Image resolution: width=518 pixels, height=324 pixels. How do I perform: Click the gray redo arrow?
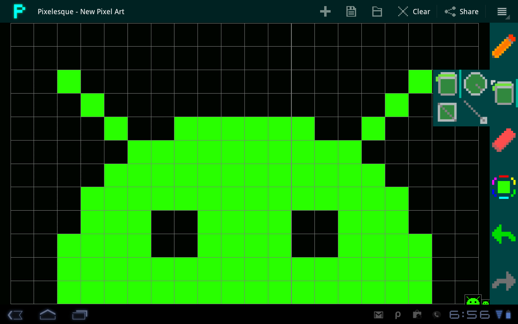(504, 281)
